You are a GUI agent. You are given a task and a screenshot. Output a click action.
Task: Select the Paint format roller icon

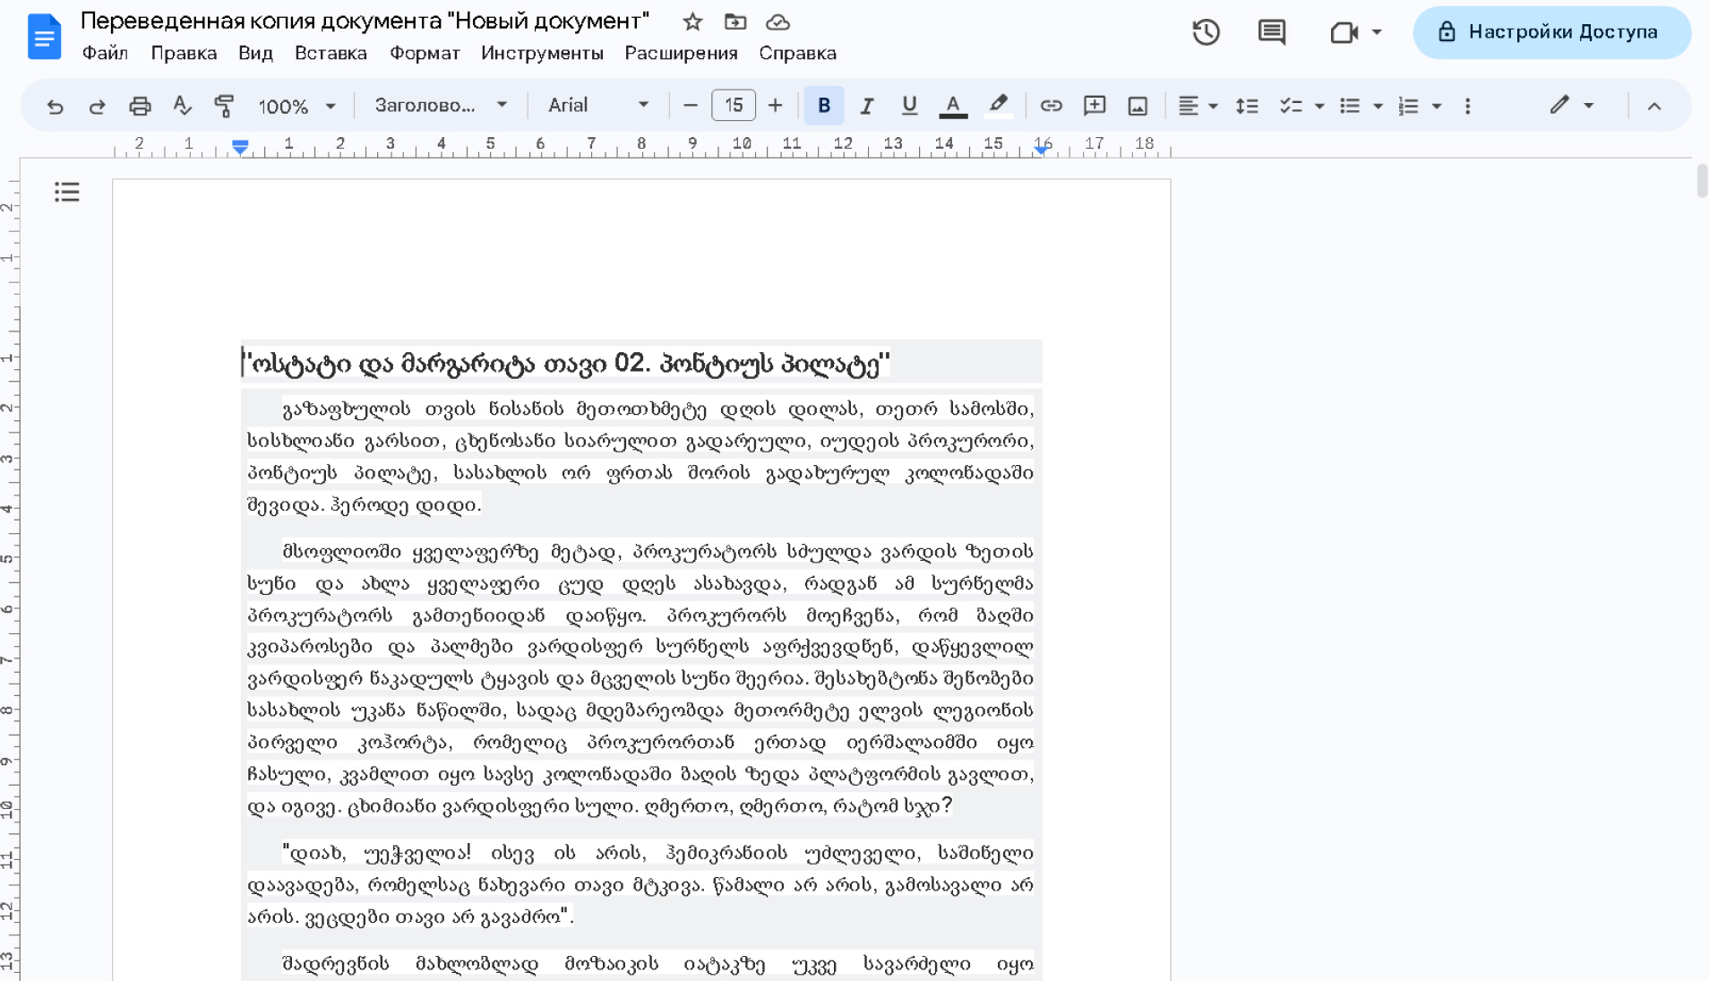[x=224, y=106]
